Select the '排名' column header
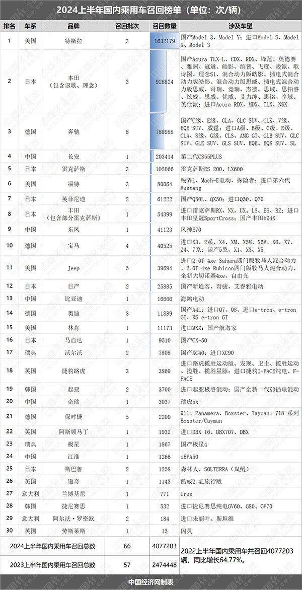The height and width of the screenshot is (590, 302). [10, 26]
